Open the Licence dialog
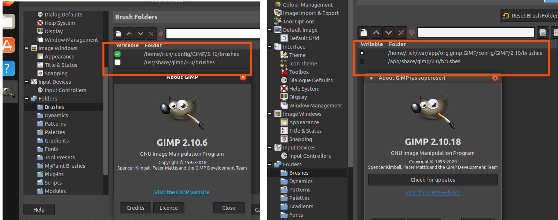This screenshot has height=220, width=558. pyautogui.click(x=169, y=208)
